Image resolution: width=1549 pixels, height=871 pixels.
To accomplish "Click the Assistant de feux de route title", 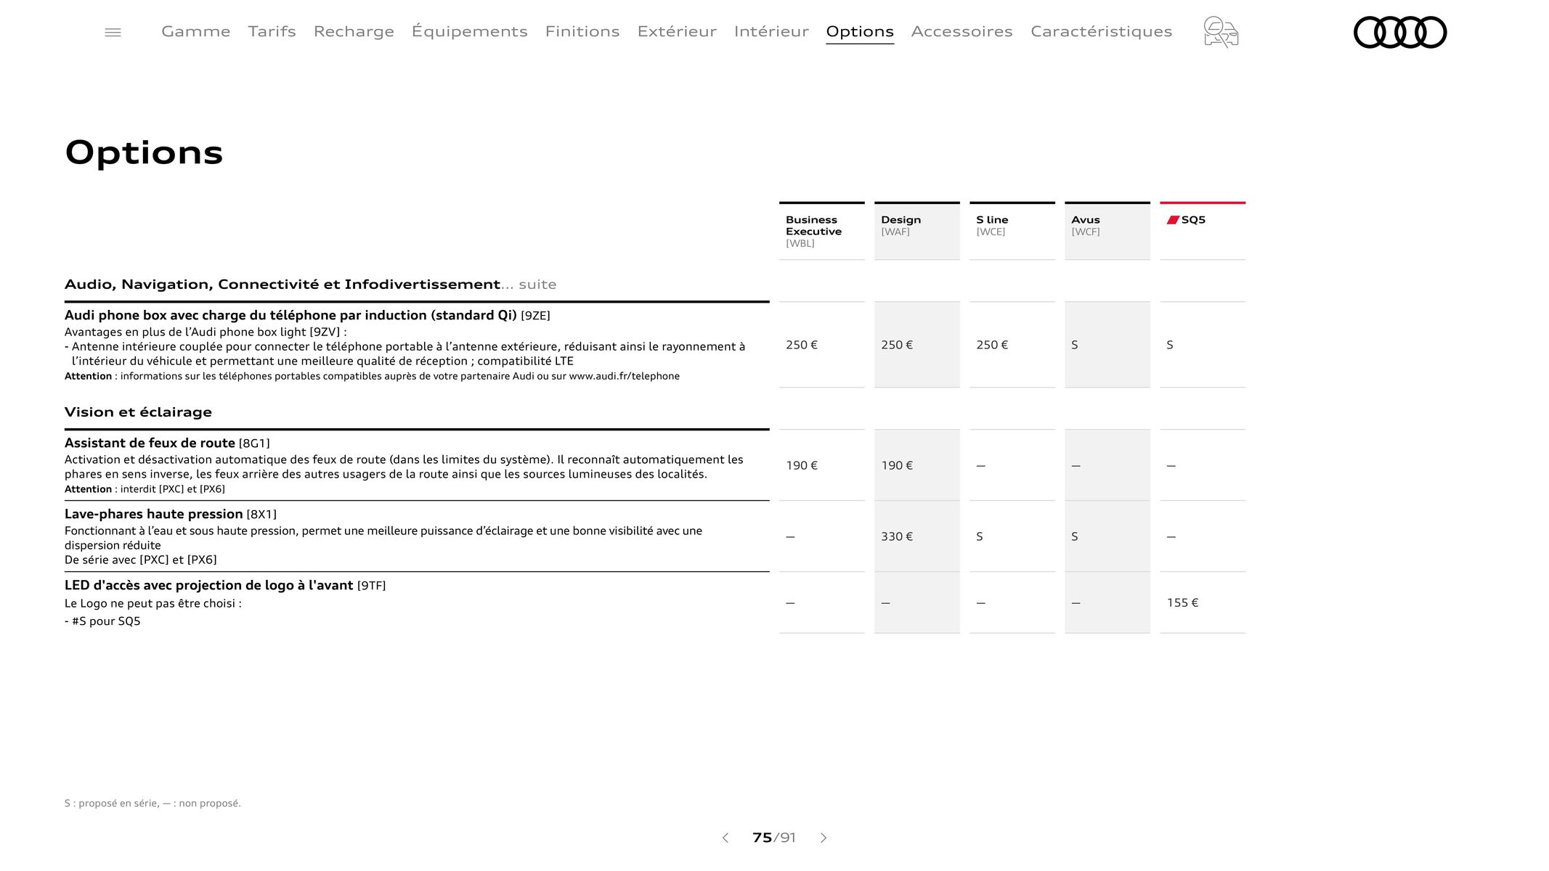I will coord(167,443).
